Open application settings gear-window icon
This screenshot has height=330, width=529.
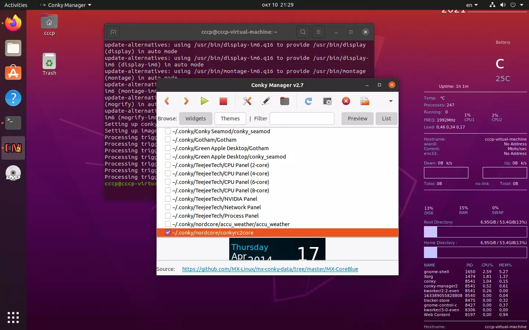coord(327,101)
